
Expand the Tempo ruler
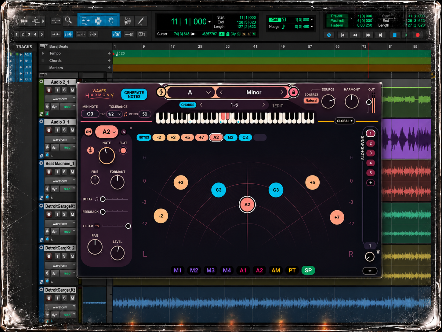(43, 53)
